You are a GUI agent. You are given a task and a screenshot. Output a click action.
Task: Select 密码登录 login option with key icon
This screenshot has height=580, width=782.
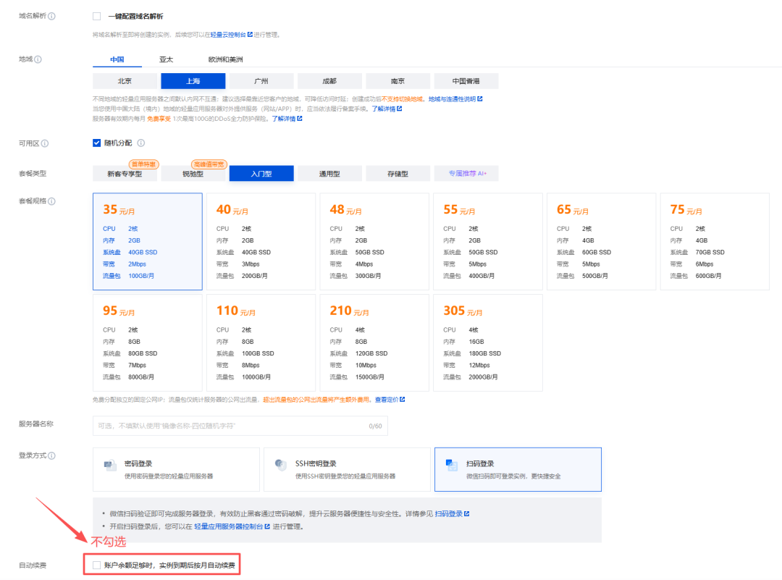(x=176, y=469)
